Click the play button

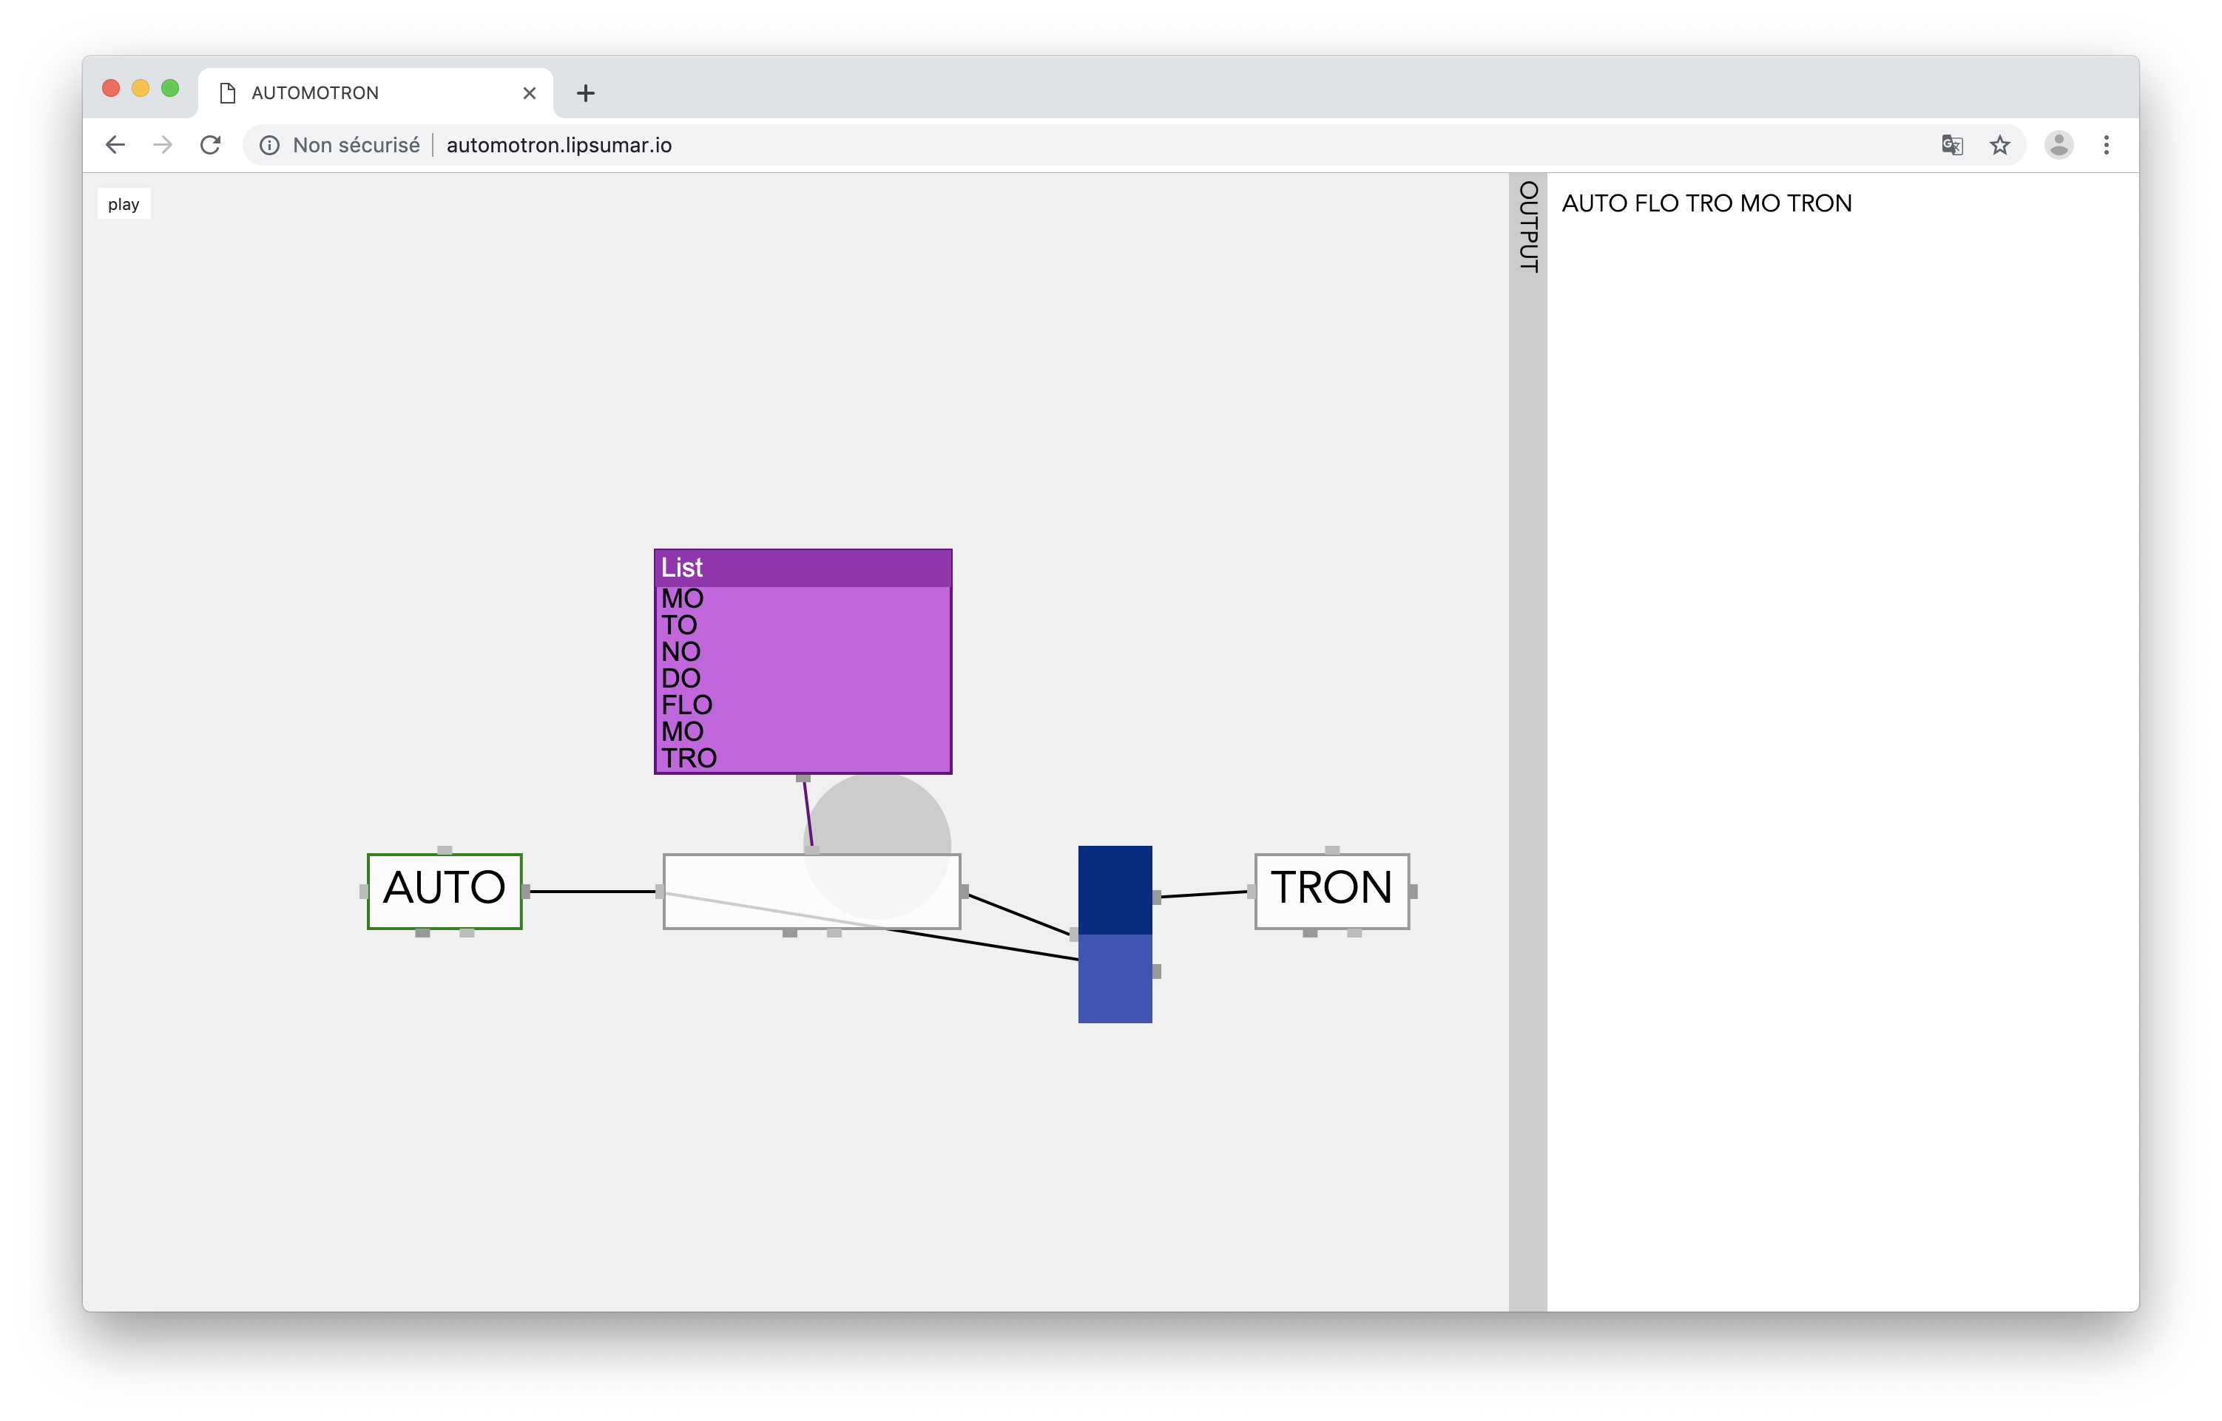(124, 204)
